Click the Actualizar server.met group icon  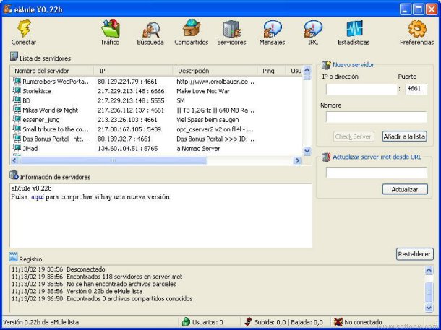[326, 157]
